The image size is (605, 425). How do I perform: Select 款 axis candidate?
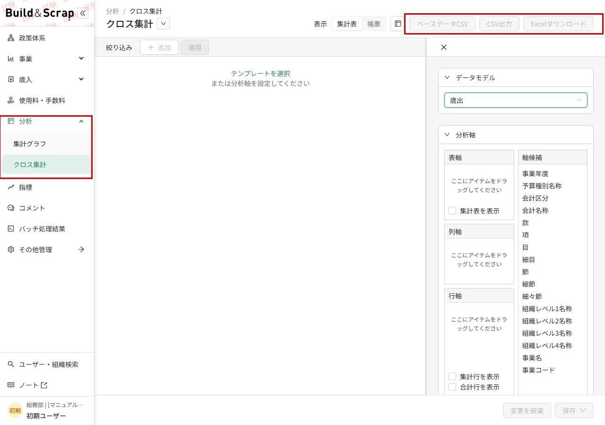[526, 223]
